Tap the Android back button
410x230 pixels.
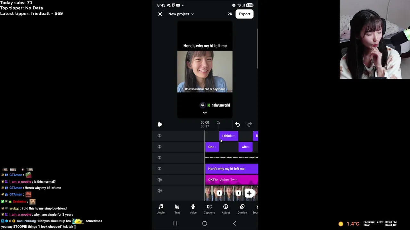[234, 224]
